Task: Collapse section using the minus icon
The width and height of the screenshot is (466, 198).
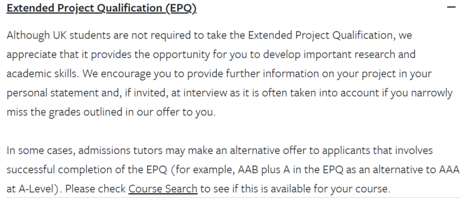Action: coord(451,7)
